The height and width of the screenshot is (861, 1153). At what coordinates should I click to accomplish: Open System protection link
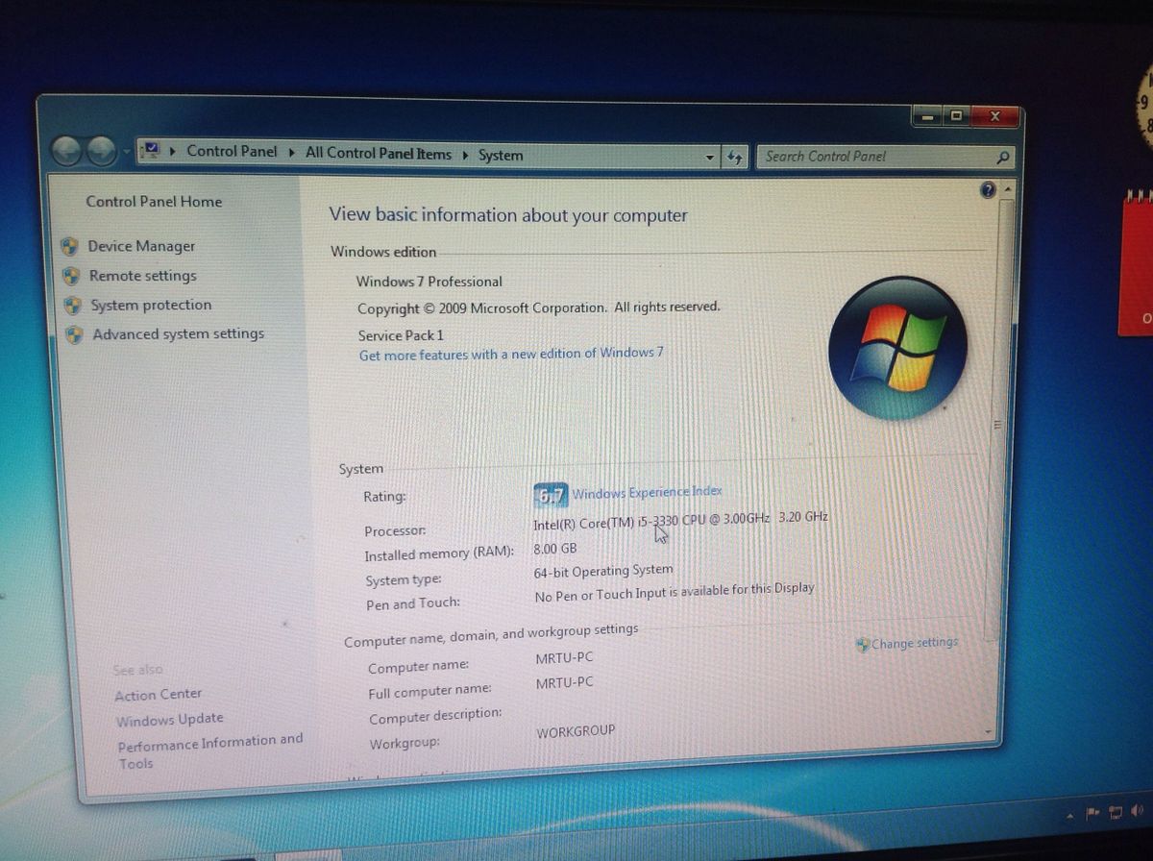pos(151,306)
